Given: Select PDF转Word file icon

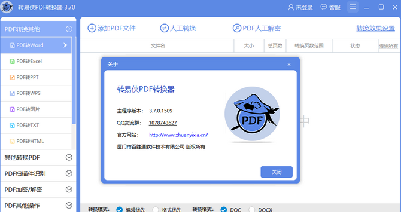Looking at the screenshot, I should [x=13, y=45].
